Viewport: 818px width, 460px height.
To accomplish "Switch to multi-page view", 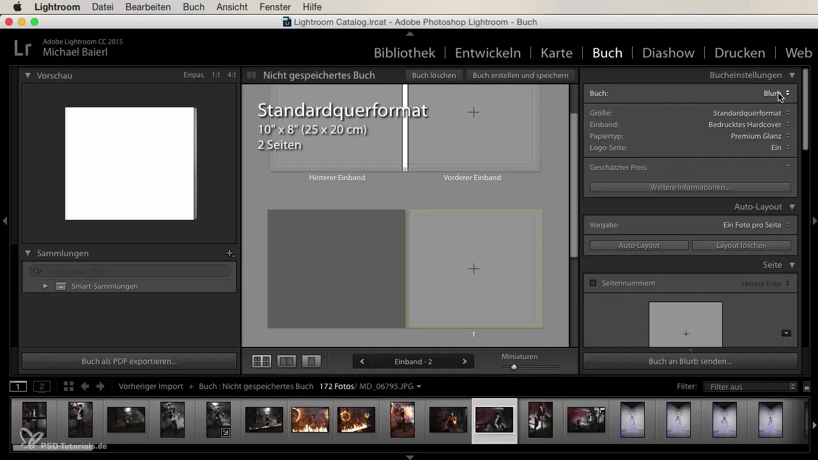I will click(x=261, y=362).
